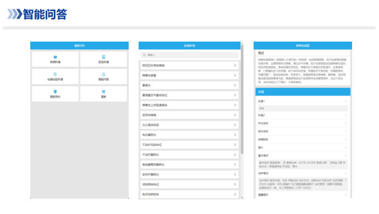Open the 智能导诊 icon tile
The height and width of the screenshot is (214, 379).
pyautogui.click(x=55, y=94)
